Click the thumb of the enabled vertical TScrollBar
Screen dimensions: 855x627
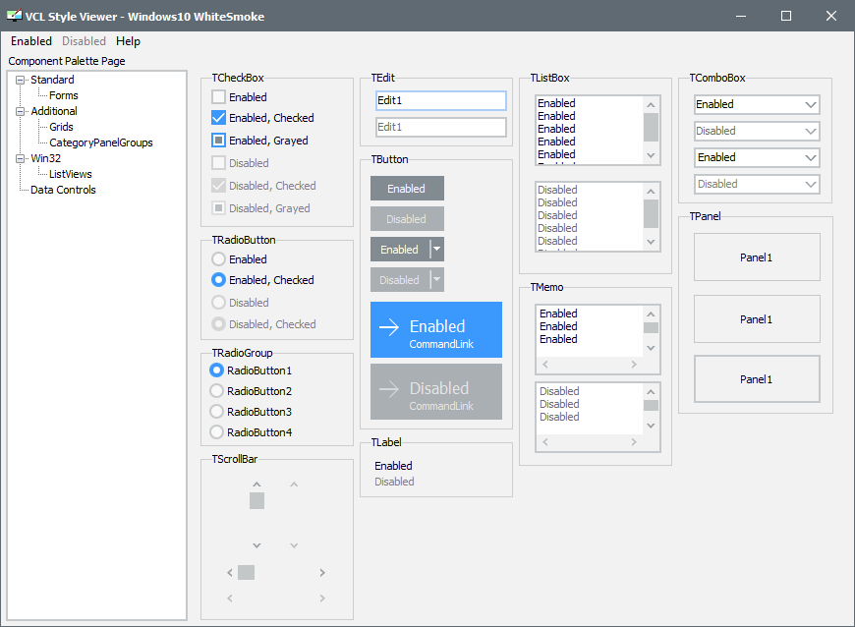tap(256, 500)
